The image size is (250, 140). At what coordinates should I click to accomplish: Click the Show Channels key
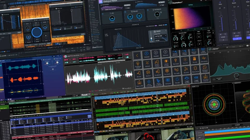[149, 82]
